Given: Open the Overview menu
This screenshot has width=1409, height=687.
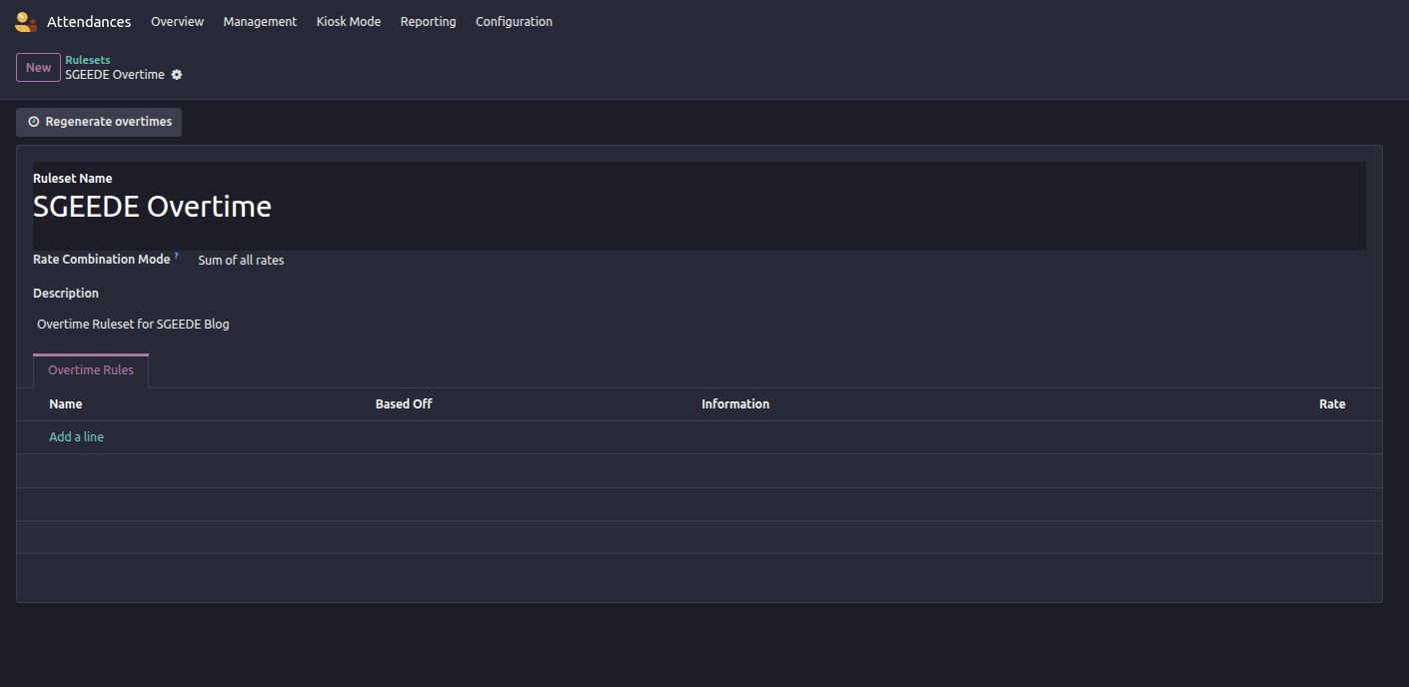Looking at the screenshot, I should (177, 22).
